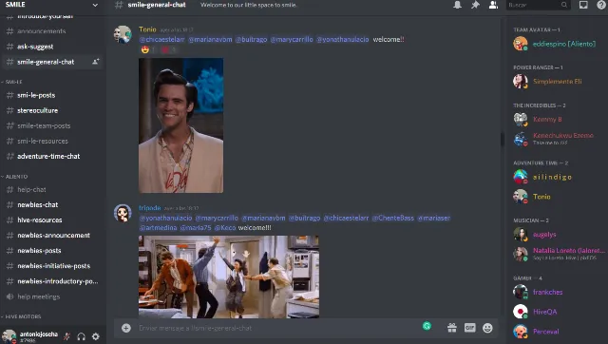Toggle the red heart reaction
Viewport: 608px width, 344px height.
coord(168,50)
